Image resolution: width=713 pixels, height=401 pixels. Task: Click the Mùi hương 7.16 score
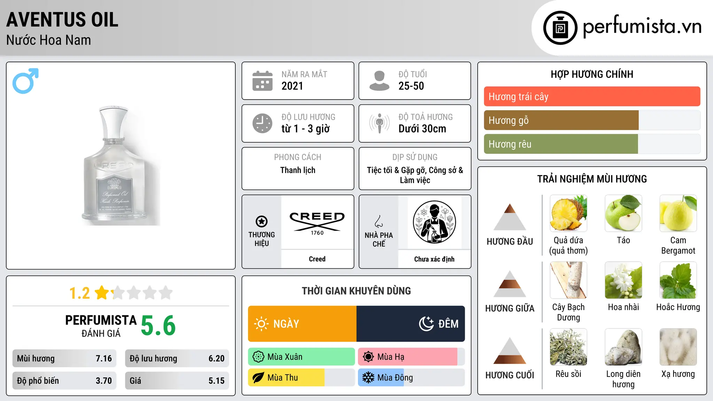pyautogui.click(x=64, y=359)
